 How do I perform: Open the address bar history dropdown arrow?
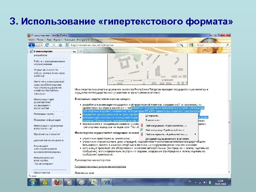coord(186,45)
